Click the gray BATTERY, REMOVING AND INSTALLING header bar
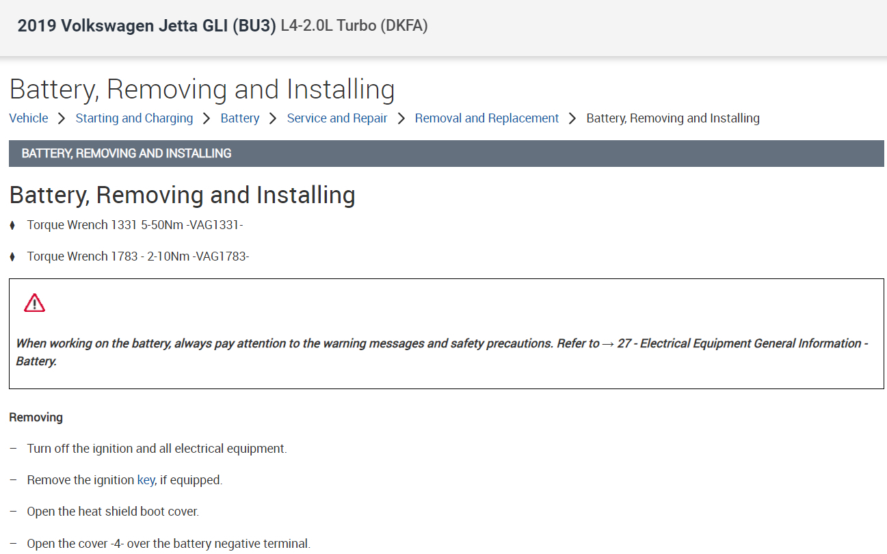This screenshot has width=887, height=554. tap(446, 153)
